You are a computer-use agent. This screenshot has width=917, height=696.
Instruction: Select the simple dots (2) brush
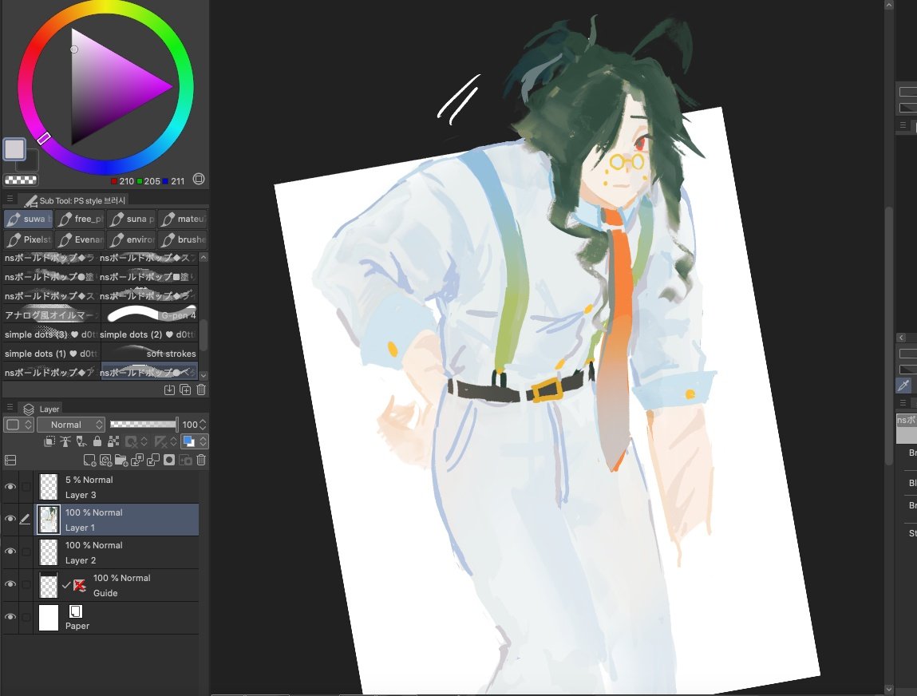pos(149,334)
